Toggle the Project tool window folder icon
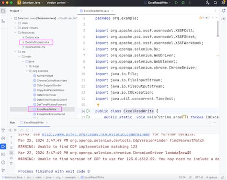 (x=3, y=11)
